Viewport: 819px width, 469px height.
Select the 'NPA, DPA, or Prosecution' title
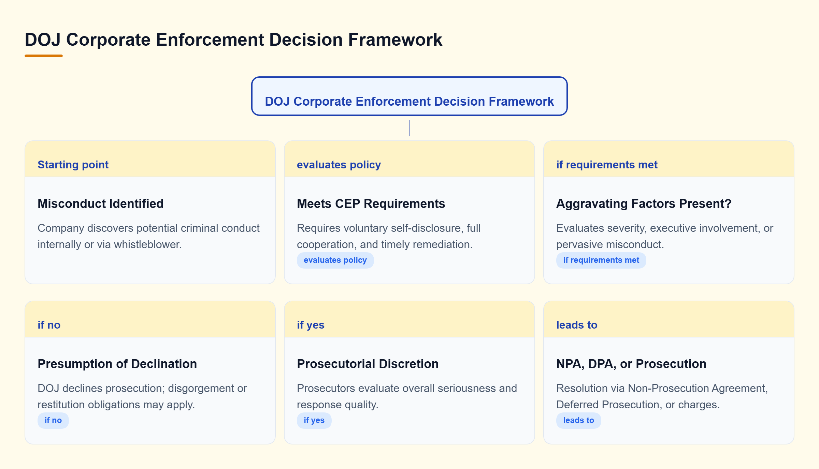pos(631,364)
